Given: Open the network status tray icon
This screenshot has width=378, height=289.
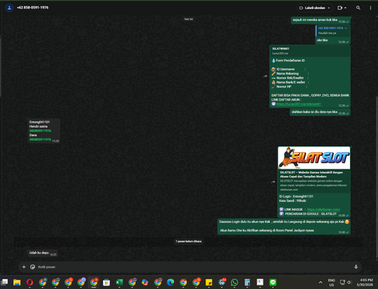Looking at the screenshot, I should click(x=342, y=282).
